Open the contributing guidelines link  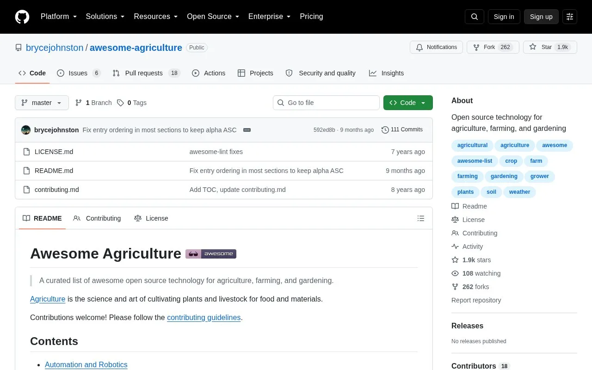(x=204, y=317)
